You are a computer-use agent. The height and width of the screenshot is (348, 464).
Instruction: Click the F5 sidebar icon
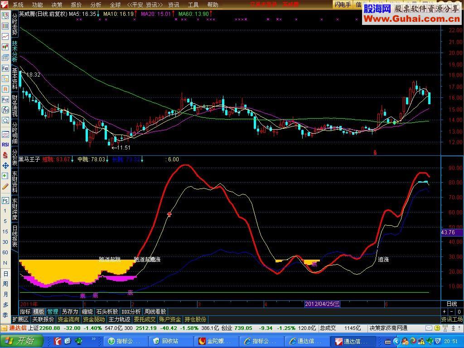(5, 201)
